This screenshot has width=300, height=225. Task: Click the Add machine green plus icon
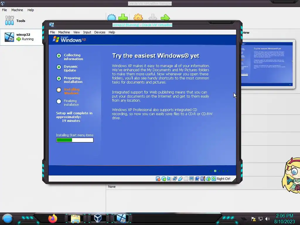coord(123,18)
